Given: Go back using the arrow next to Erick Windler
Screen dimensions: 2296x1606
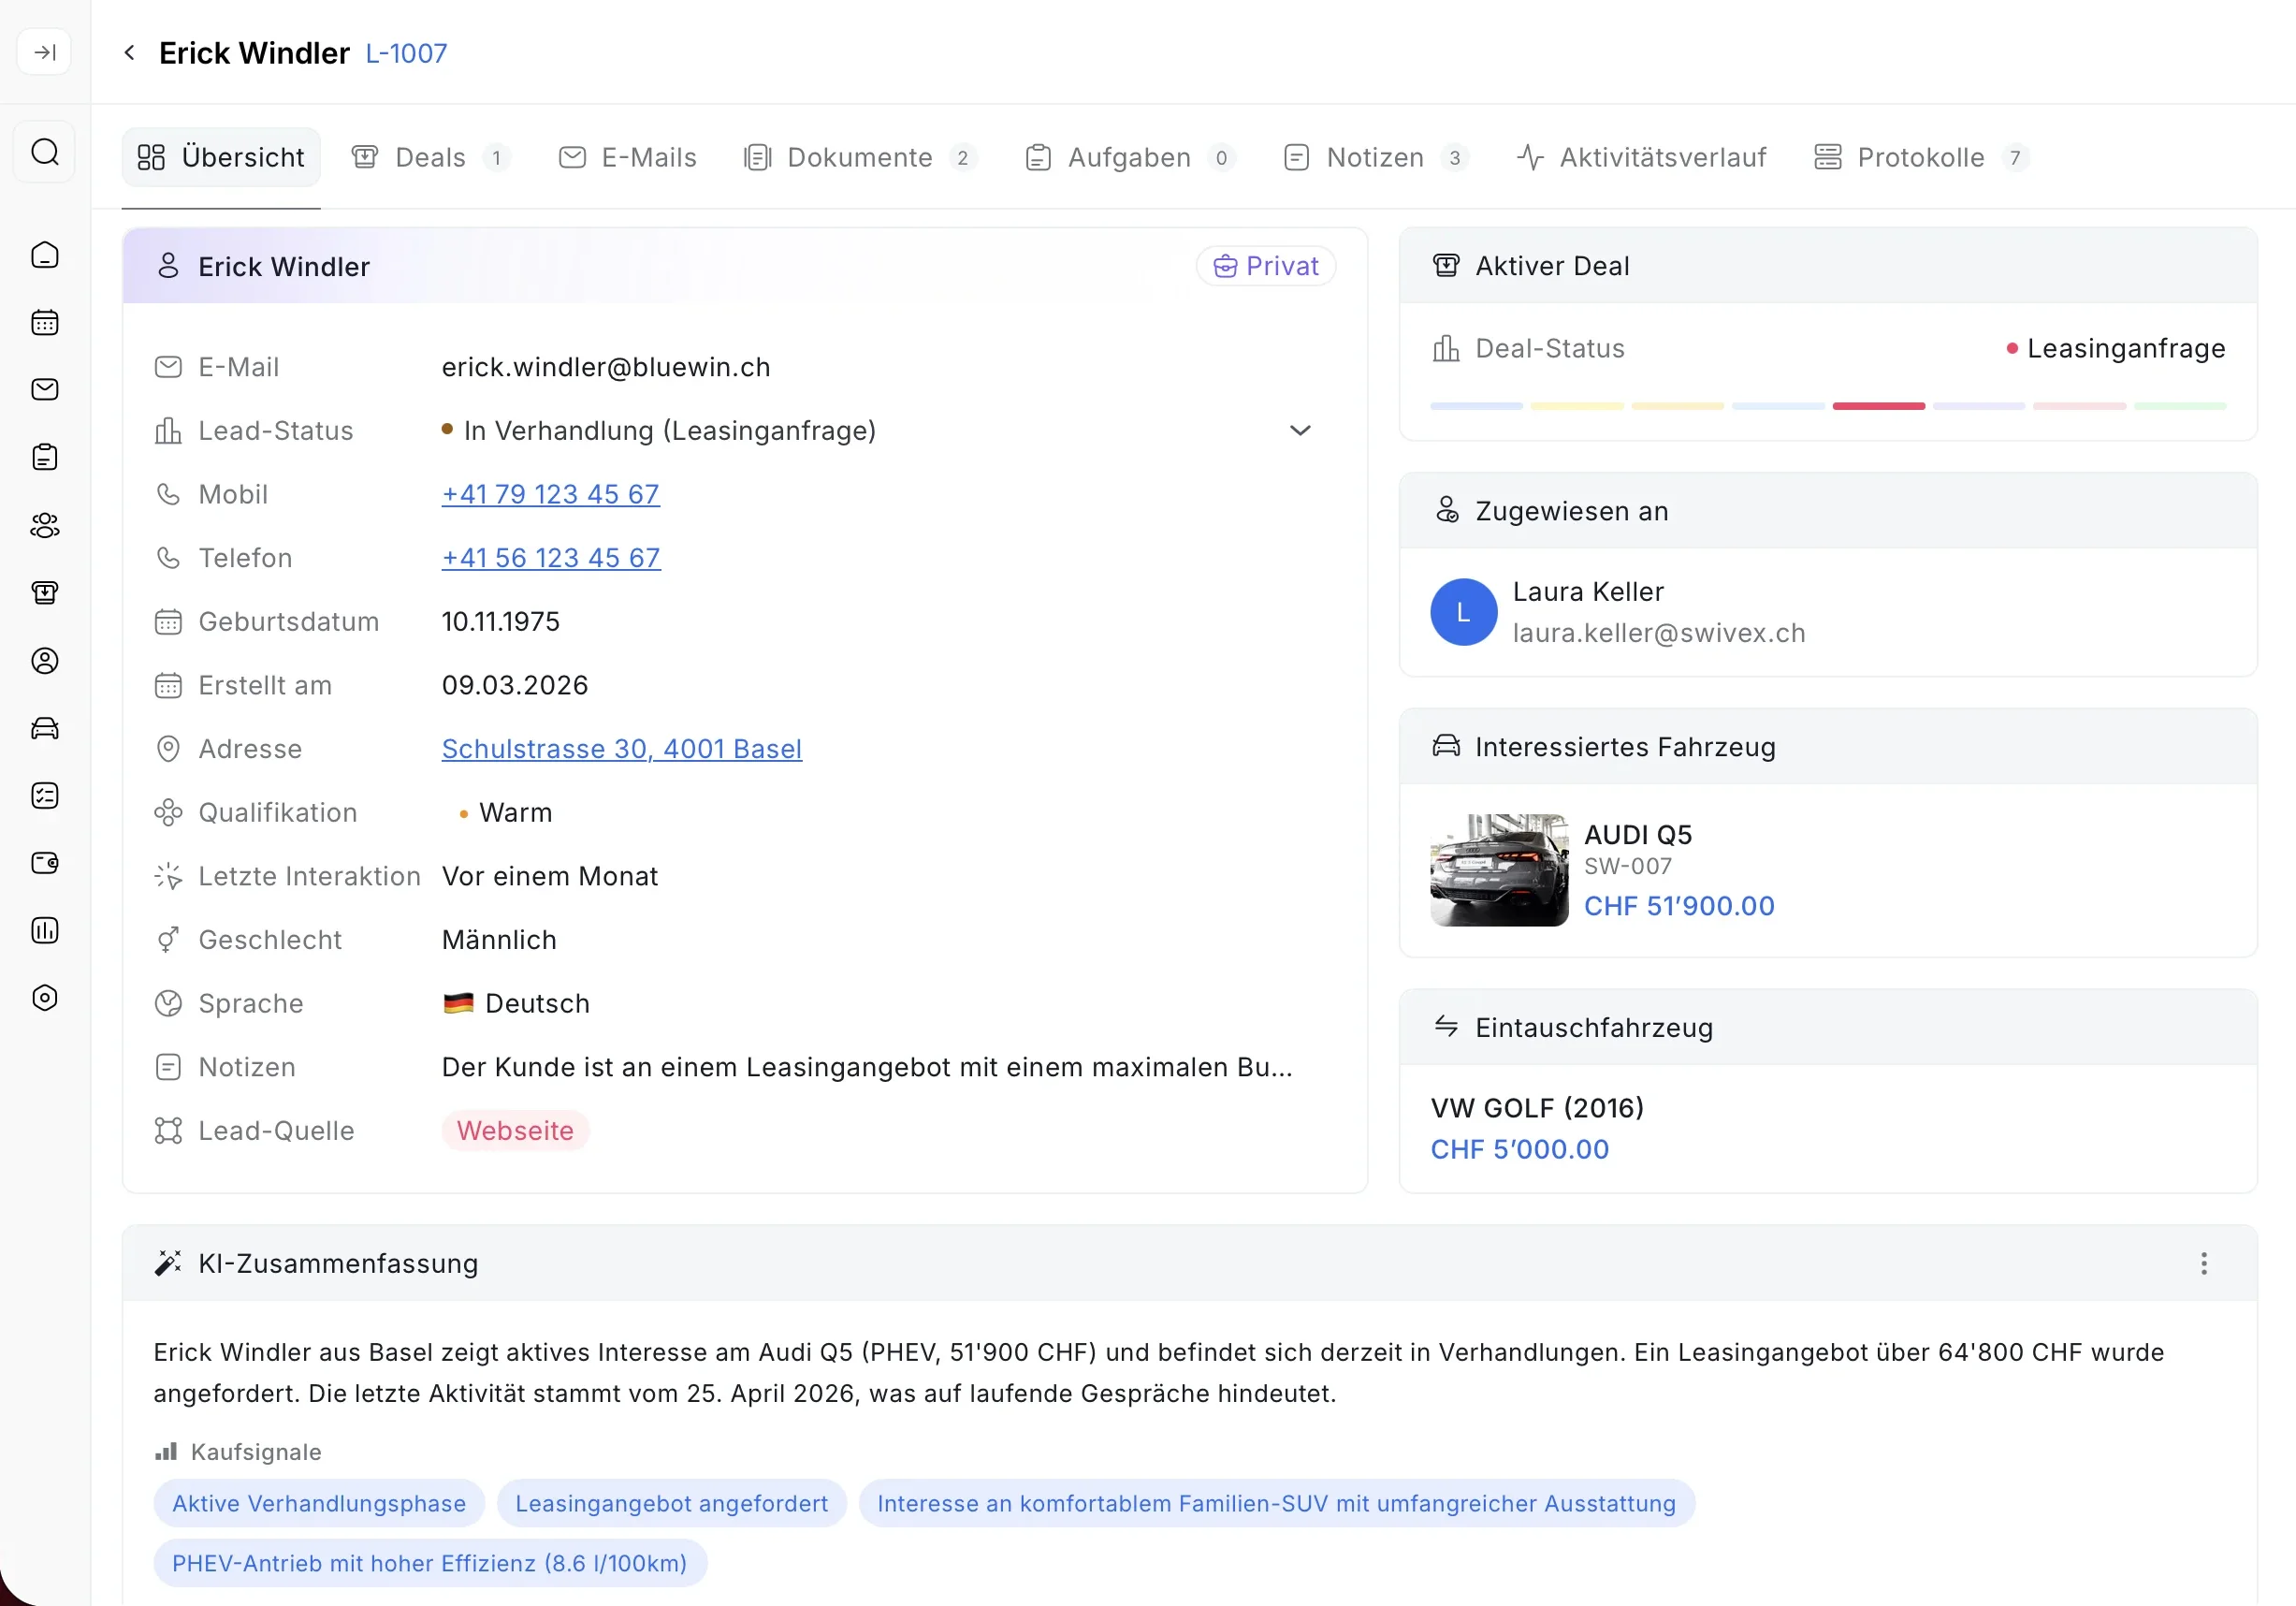Looking at the screenshot, I should coord(129,52).
